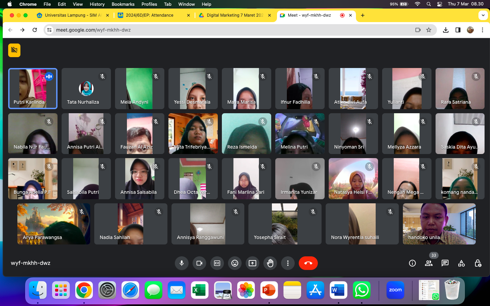The width and height of the screenshot is (490, 306).
Task: Switch to the 2024/6D/EP: Attendance tab
Action: 150,15
